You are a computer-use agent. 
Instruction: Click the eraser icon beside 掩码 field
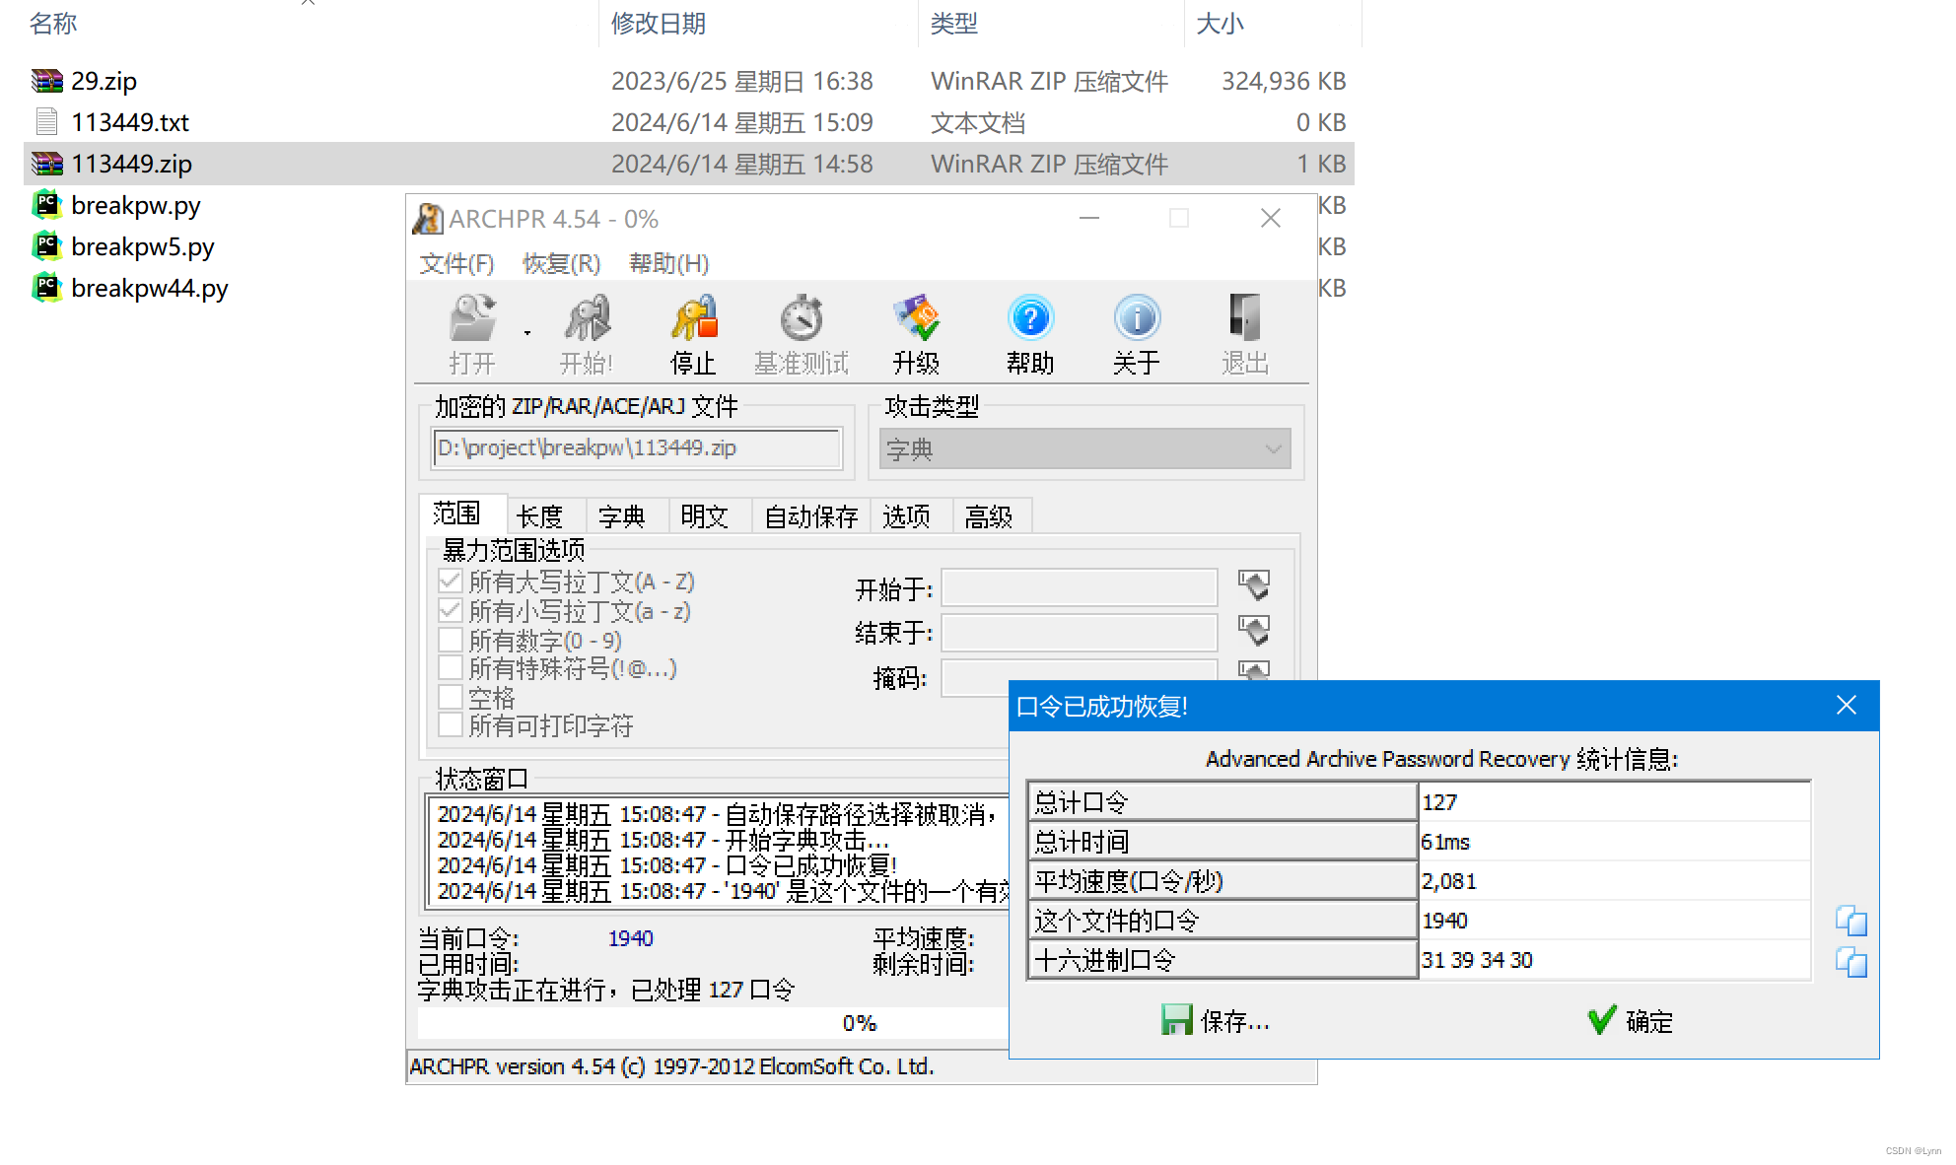(x=1254, y=670)
